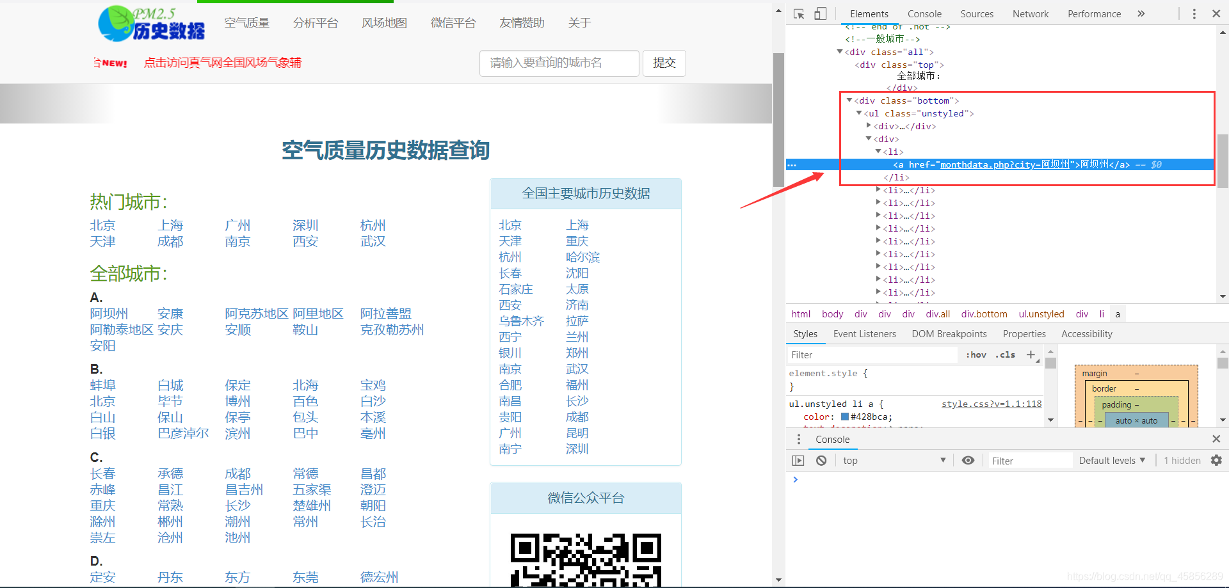Open the Performance tab

click(x=1094, y=13)
